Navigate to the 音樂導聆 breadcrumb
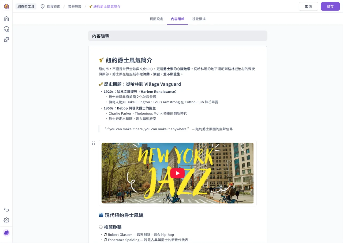 click(x=75, y=6)
